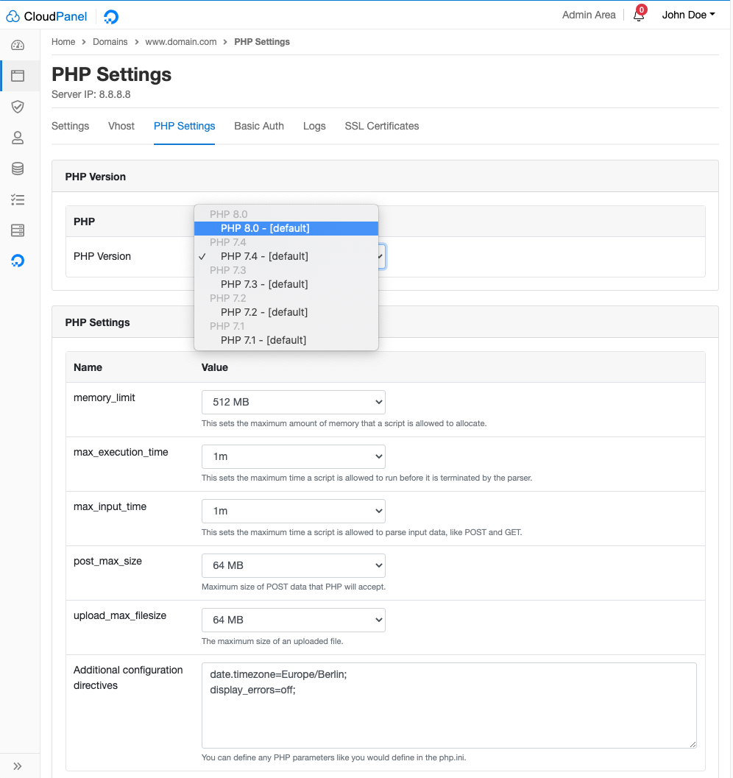
Task: Open the max_execution_time dropdown
Action: 293,456
